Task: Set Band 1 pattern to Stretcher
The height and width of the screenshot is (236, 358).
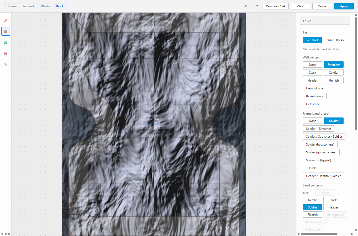Action: coord(312,200)
